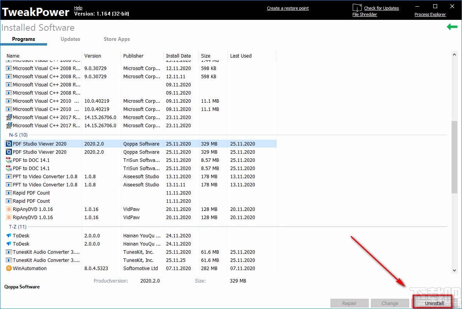Sort by the Install Date column header
462x309 pixels.
pyautogui.click(x=178, y=56)
